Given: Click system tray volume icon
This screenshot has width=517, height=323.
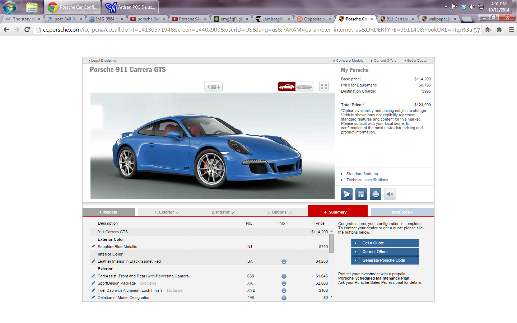Looking at the screenshot, I should 472,7.
